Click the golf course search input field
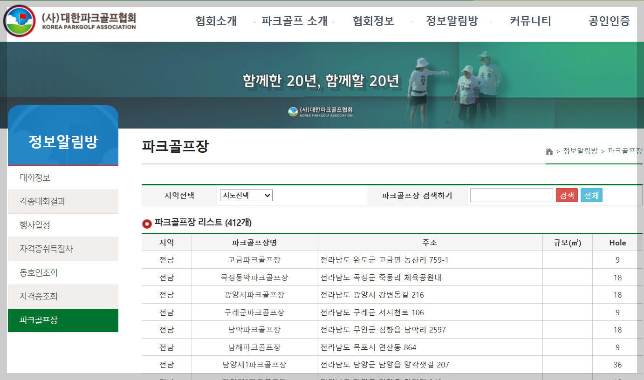The height and width of the screenshot is (380, 644). (511, 195)
